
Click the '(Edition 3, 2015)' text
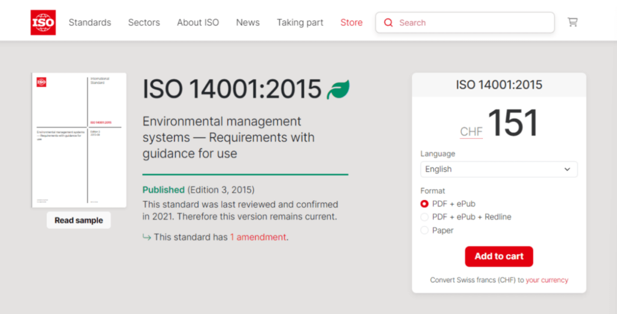221,190
